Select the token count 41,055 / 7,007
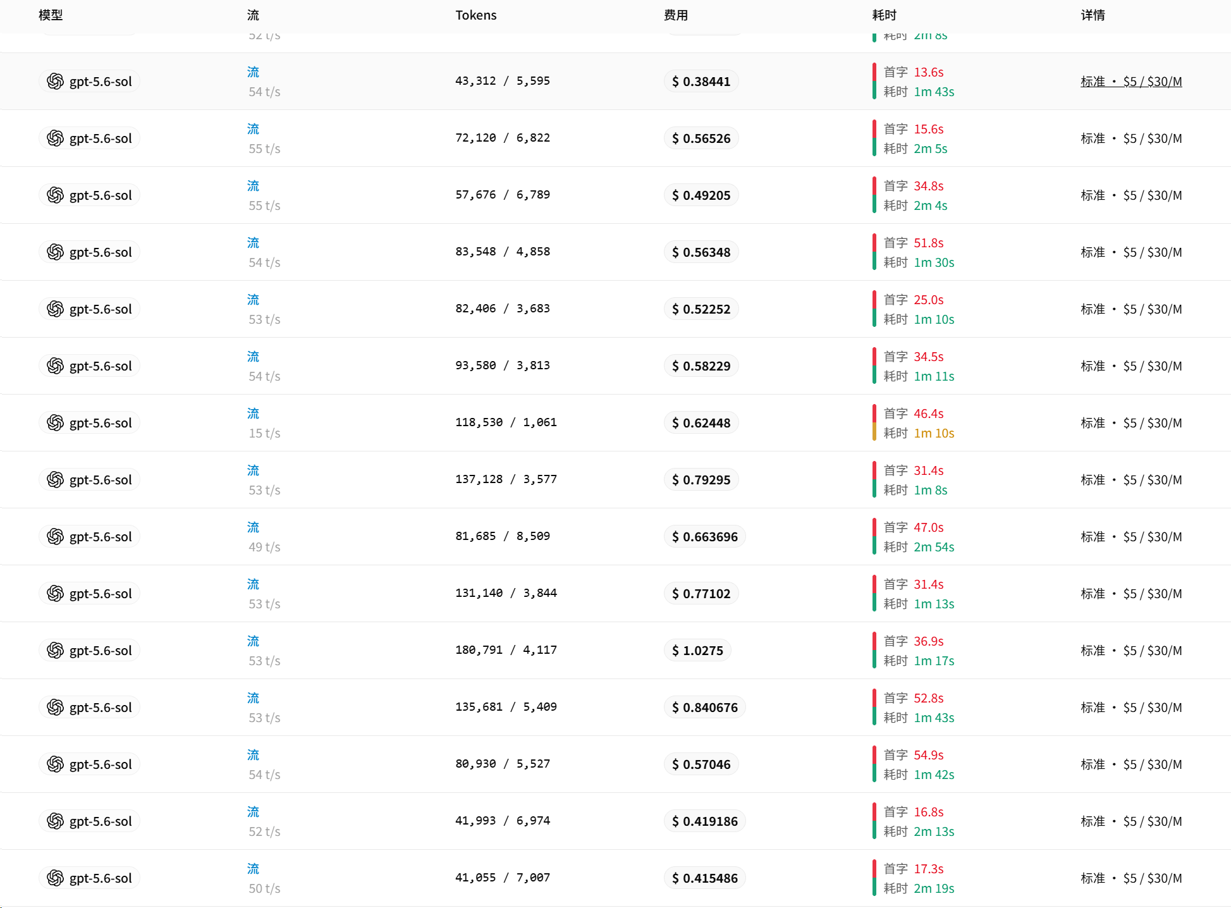The height and width of the screenshot is (908, 1231). point(503,878)
